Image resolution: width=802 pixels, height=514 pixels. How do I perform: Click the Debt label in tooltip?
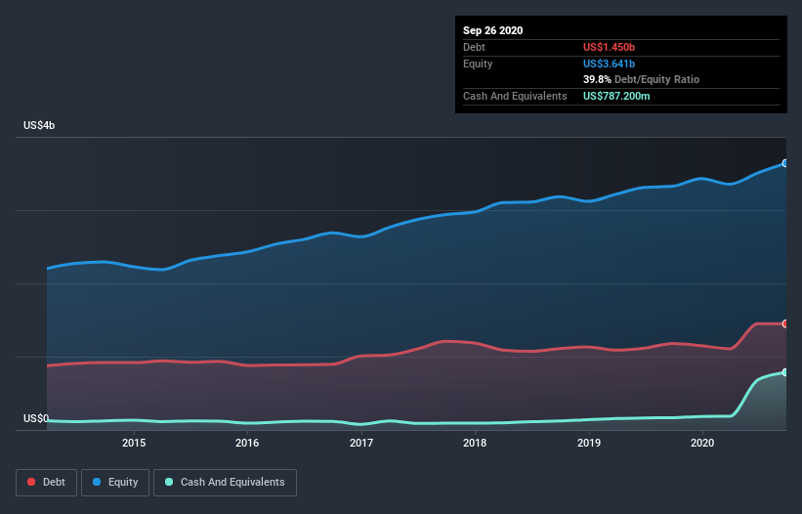click(474, 47)
